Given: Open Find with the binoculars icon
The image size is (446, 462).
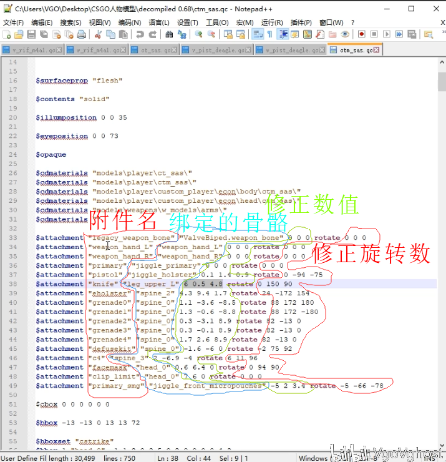Looking at the screenshot, I should (169, 34).
